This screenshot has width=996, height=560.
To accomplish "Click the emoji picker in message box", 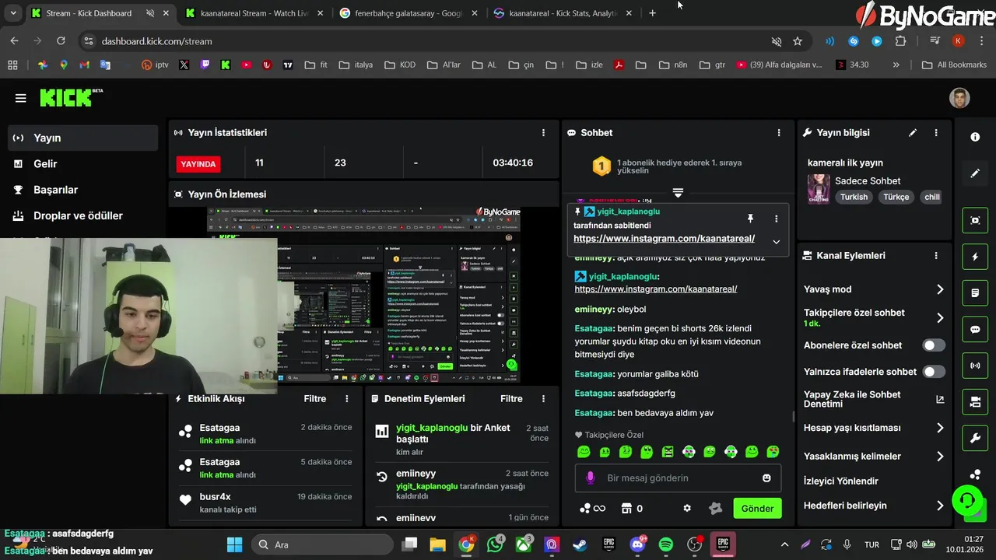I will point(766,478).
